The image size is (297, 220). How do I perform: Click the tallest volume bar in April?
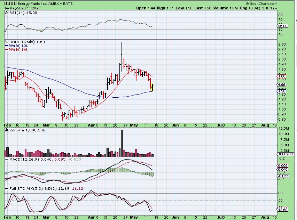pos(122,142)
